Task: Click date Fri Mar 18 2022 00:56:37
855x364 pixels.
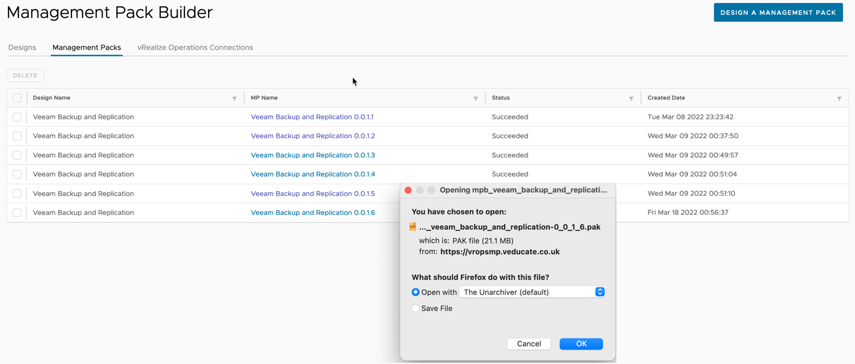Action: (688, 213)
